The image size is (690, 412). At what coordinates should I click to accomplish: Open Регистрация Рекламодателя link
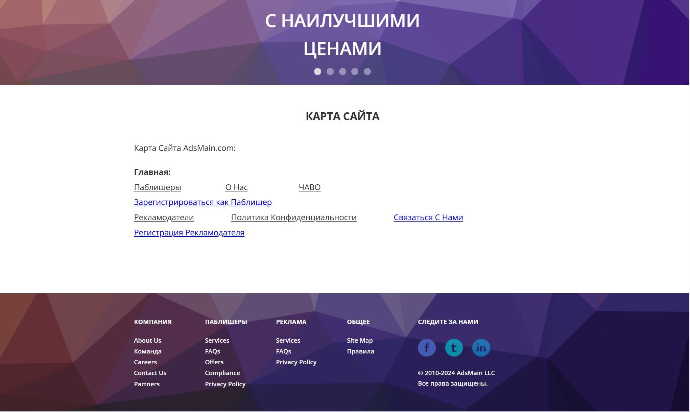point(189,233)
